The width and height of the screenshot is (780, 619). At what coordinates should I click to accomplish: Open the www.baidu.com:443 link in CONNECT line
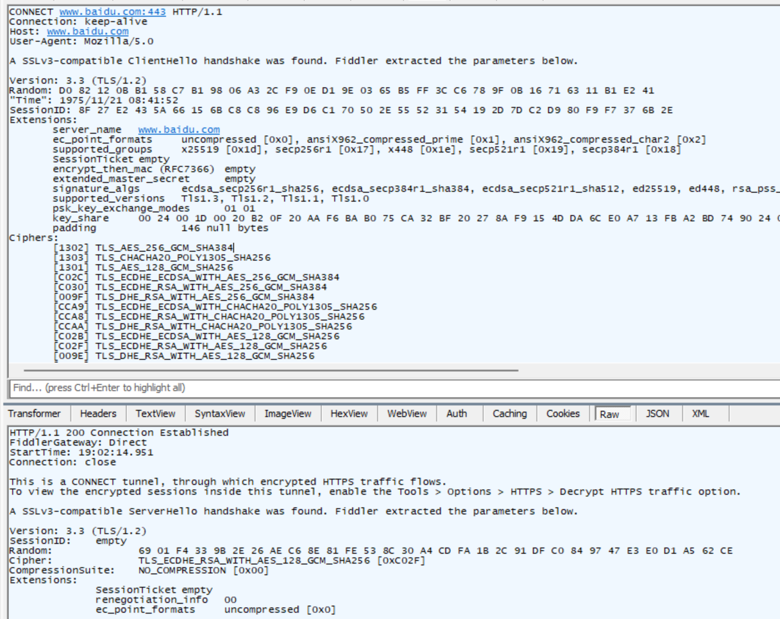[x=113, y=12]
